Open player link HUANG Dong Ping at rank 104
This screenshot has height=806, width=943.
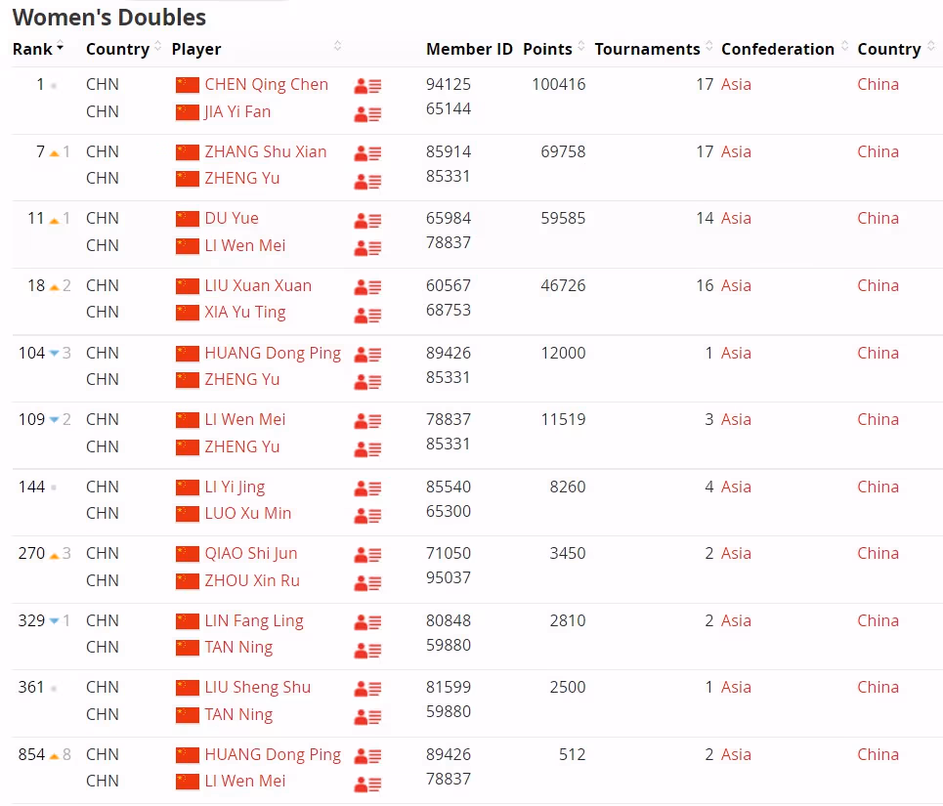[273, 354]
